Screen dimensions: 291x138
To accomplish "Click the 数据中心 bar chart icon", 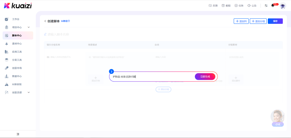I will (6, 76).
